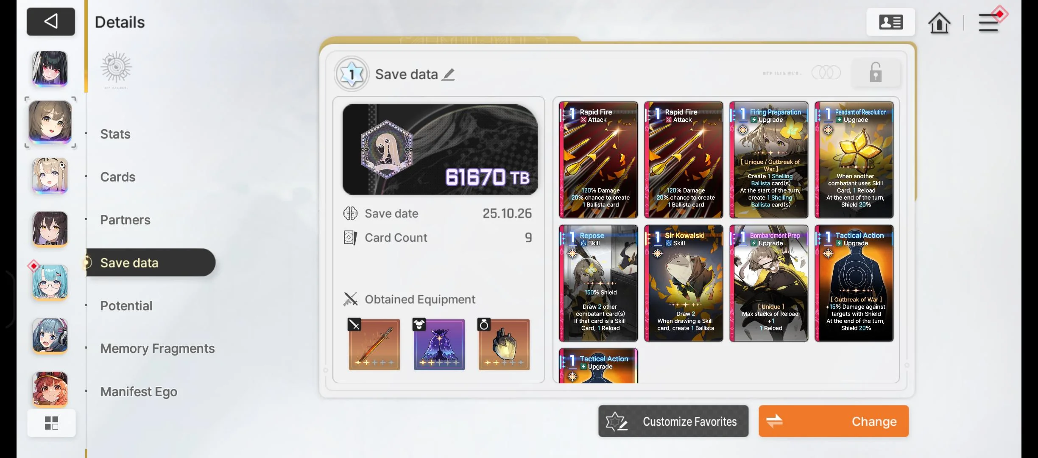Open the Stats section
Image resolution: width=1038 pixels, height=458 pixels.
pos(115,134)
